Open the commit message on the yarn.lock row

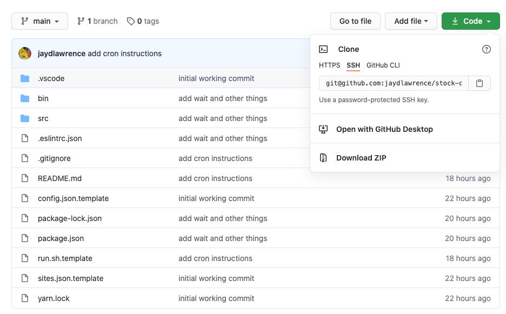click(x=216, y=298)
